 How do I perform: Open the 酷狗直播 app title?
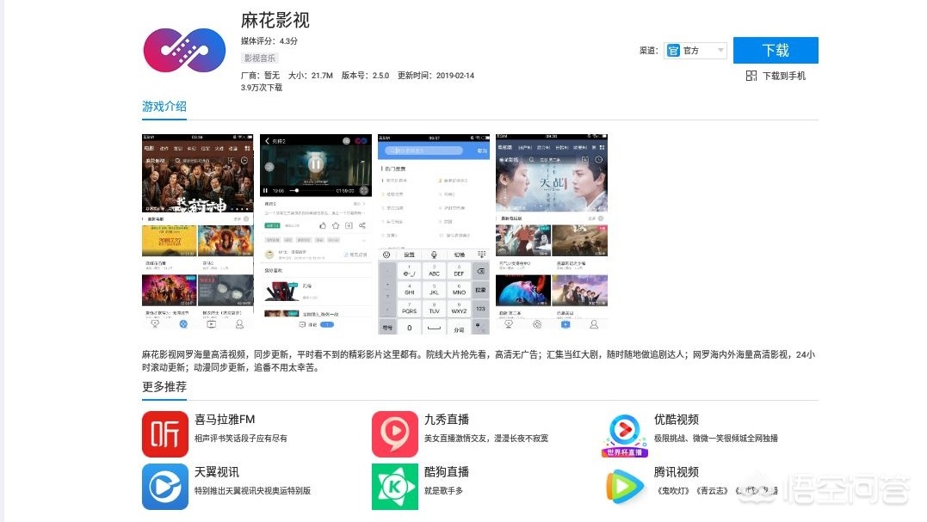click(x=447, y=472)
